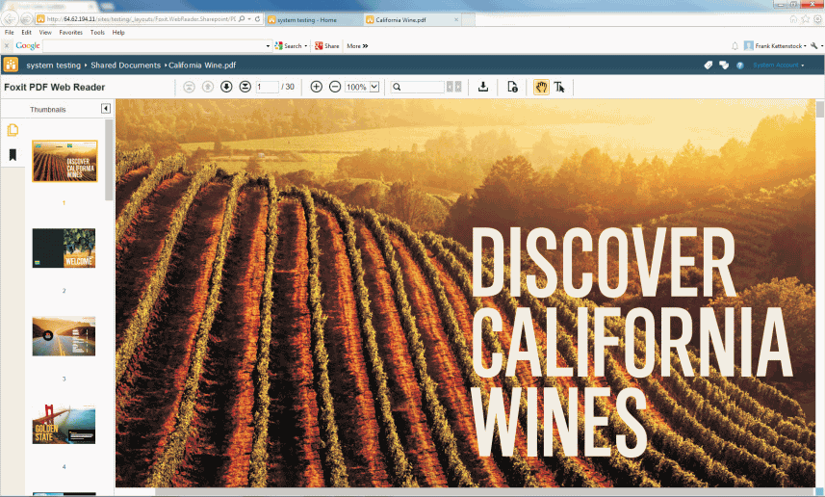The width and height of the screenshot is (825, 497).
Task: Click the Google toolbar Search button
Action: tap(291, 46)
